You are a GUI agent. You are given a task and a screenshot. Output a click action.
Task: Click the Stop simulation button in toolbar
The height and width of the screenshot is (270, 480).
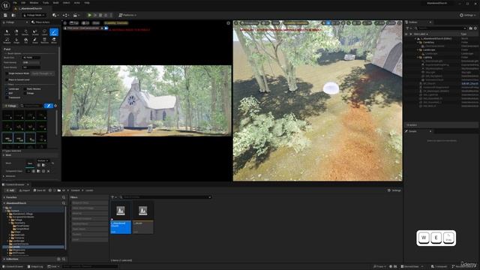[100, 15]
